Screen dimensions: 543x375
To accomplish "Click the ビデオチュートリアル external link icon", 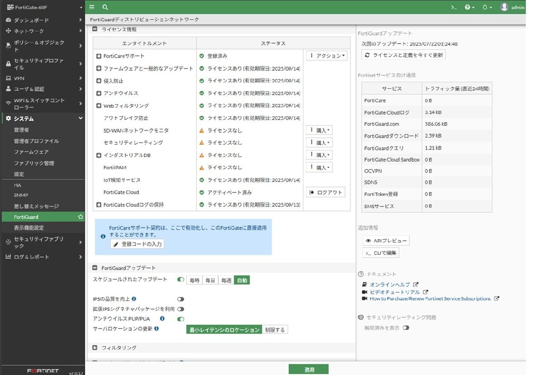I will [425, 292].
